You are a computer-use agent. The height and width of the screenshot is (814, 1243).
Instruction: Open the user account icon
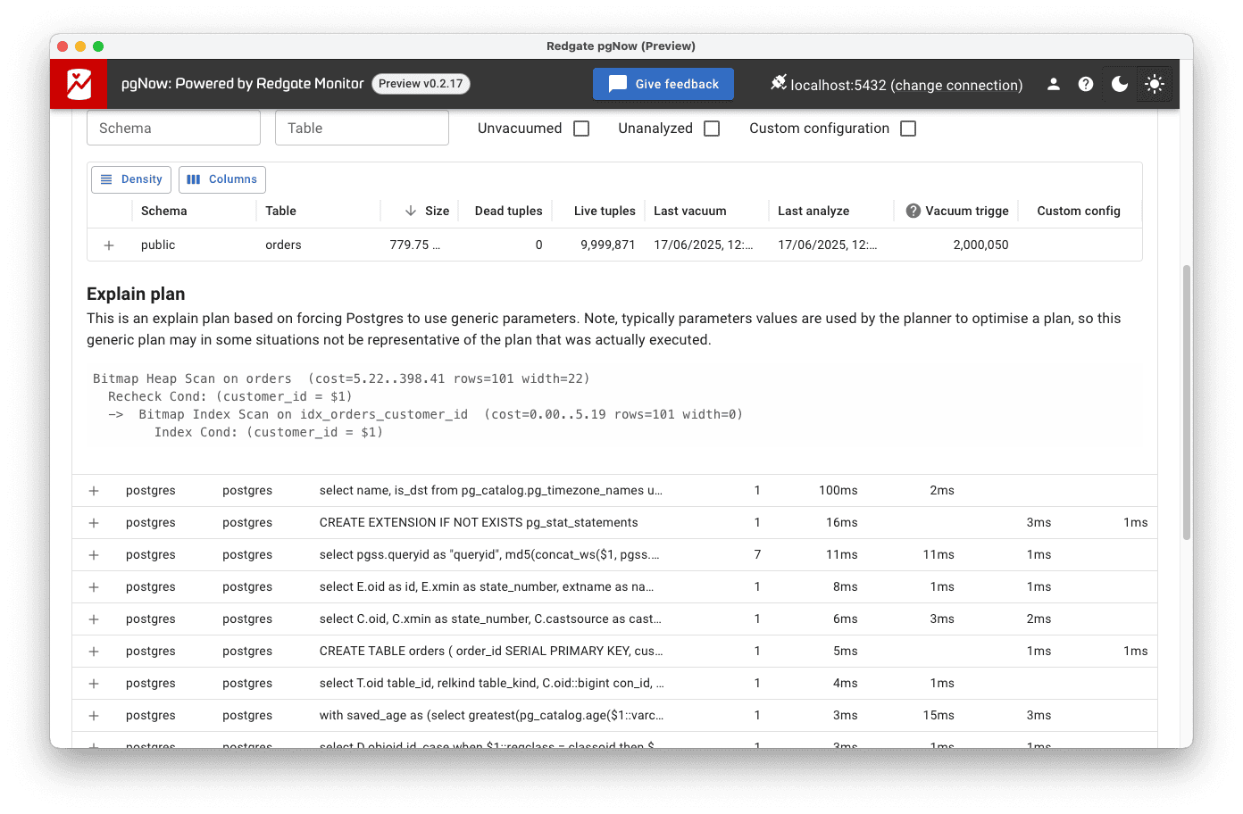point(1054,84)
